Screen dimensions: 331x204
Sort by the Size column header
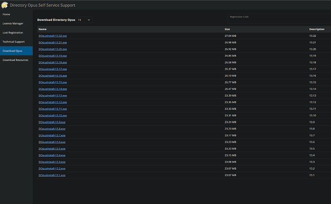[x=227, y=29]
